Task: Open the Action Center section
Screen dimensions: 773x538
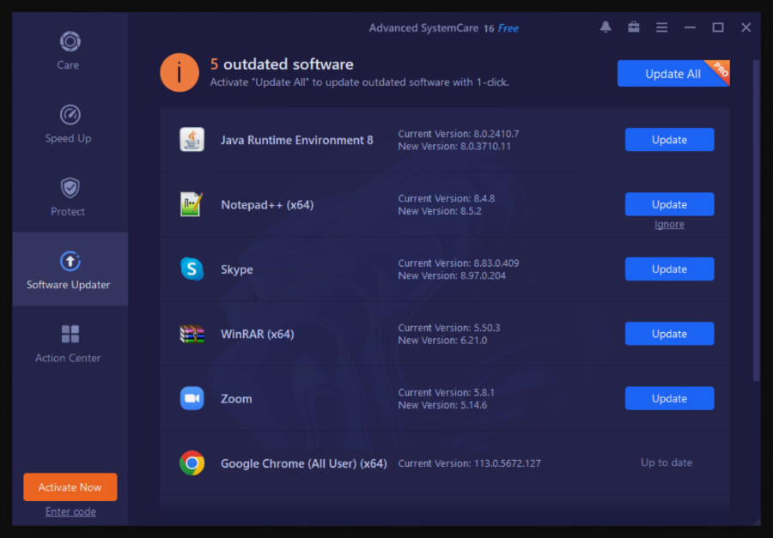Action: 69,343
